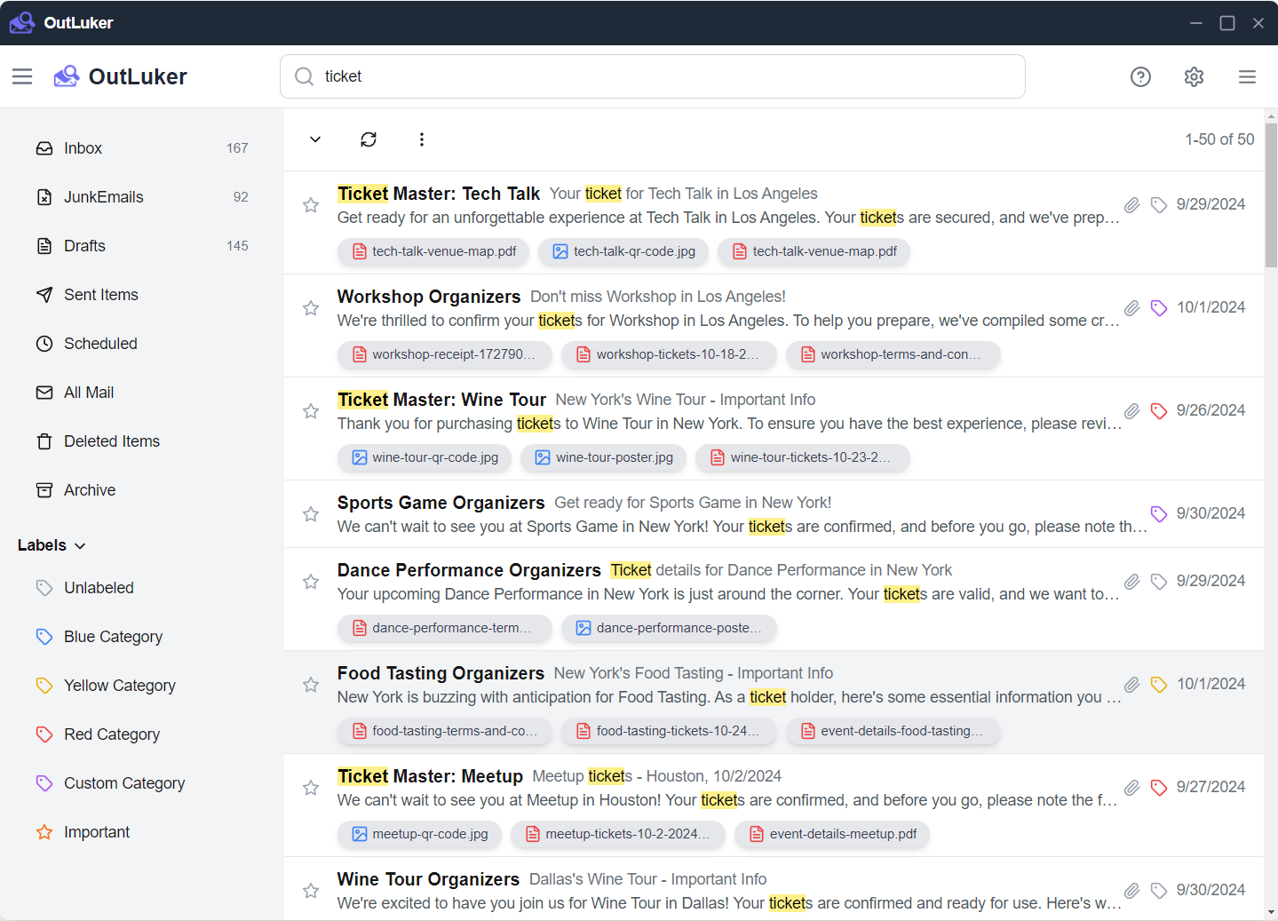Open the tech-talk-qr-code.jpg attachment
The width and height of the screenshot is (1278, 921).
click(623, 251)
